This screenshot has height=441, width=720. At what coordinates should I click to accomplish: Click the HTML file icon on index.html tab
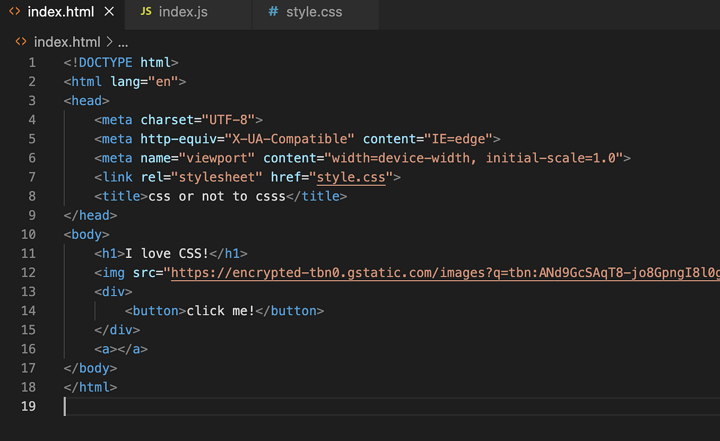pyautogui.click(x=13, y=11)
